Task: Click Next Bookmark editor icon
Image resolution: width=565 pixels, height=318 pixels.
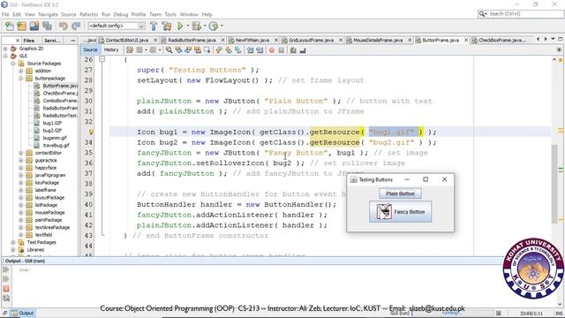Action: [x=228, y=50]
